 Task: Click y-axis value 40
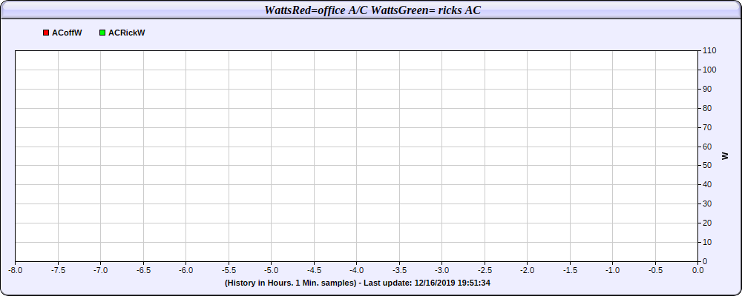click(708, 184)
